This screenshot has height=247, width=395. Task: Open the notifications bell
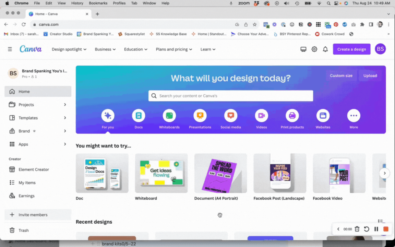click(x=325, y=49)
